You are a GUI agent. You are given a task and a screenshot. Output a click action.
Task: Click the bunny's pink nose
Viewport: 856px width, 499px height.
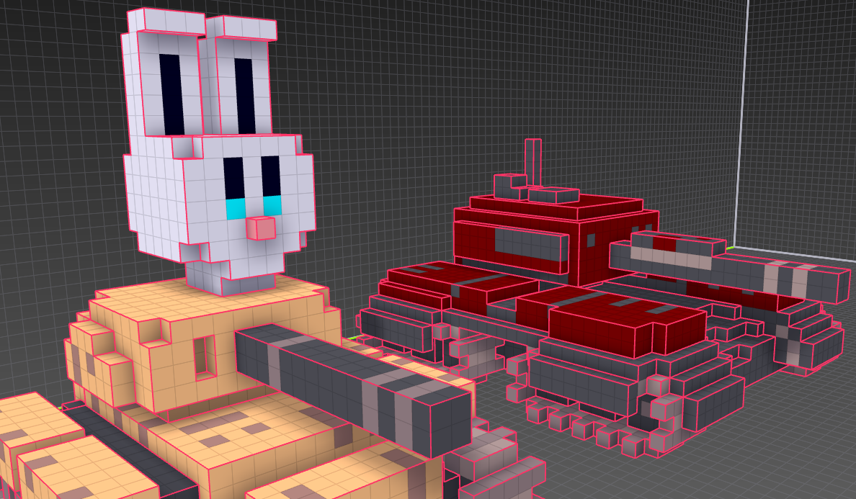point(262,228)
